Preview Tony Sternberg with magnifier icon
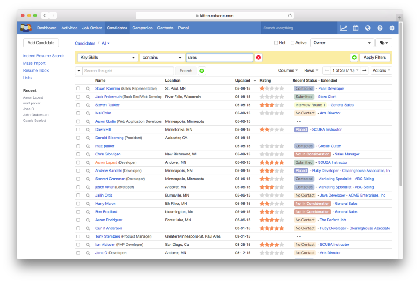The image size is (420, 283). coord(88,236)
